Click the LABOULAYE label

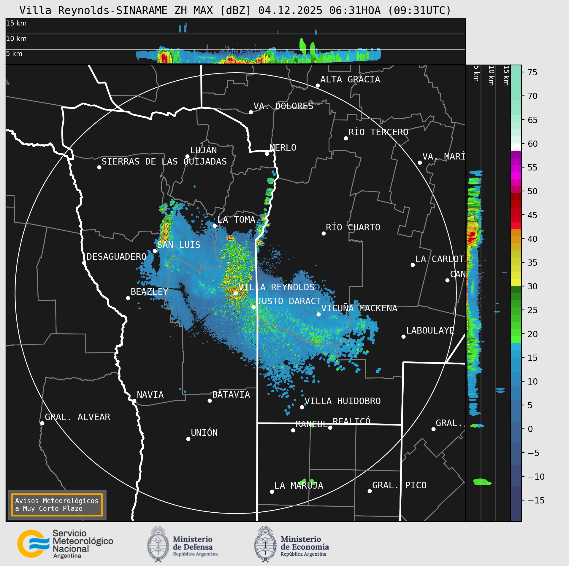pyautogui.click(x=430, y=330)
